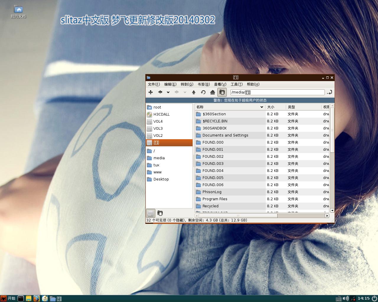Open the 编辑(E) menu
The image size is (378, 302).
click(170, 84)
